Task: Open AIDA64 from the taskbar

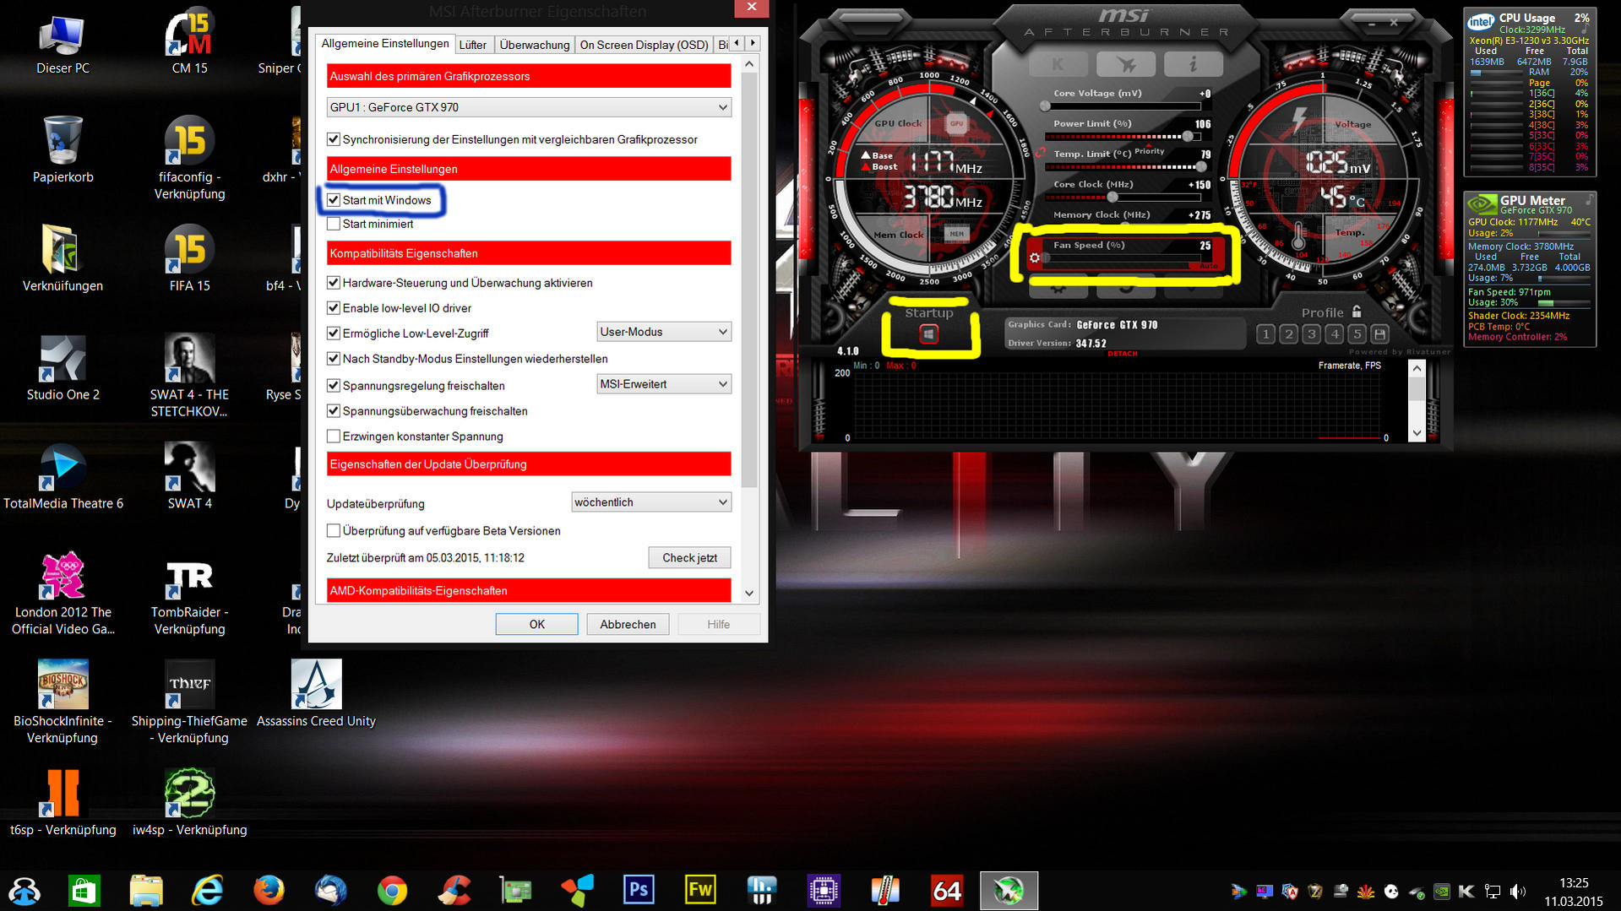Action: 947,891
